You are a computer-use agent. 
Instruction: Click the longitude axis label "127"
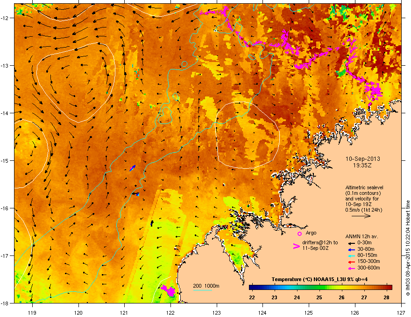click(401, 313)
